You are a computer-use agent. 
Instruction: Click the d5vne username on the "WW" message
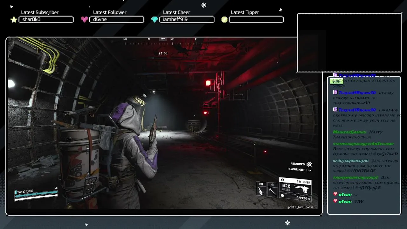pos(345,202)
